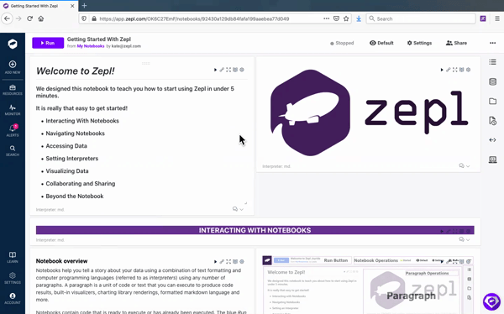504x314 pixels.
Task: Click the notebook title Getting Started With Zepl
Action: click(99, 39)
